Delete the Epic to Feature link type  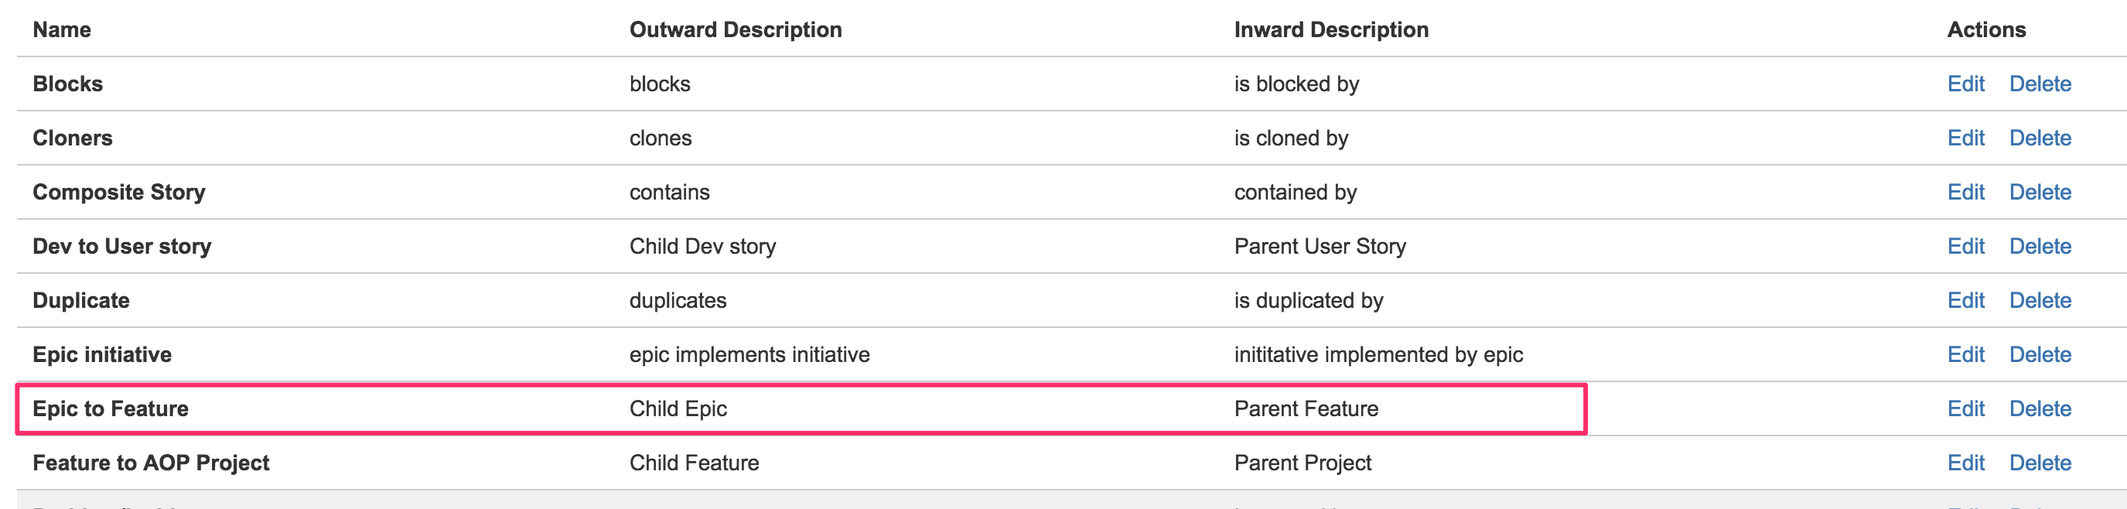pos(2040,409)
